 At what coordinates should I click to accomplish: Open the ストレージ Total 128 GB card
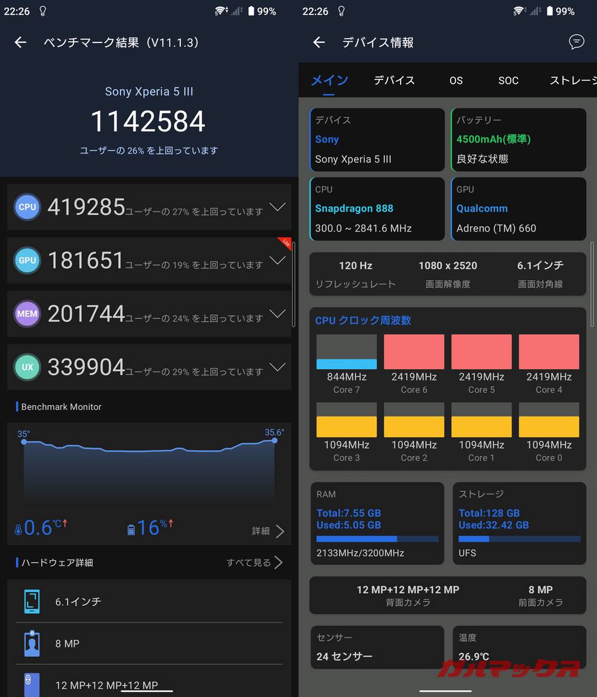click(x=519, y=523)
